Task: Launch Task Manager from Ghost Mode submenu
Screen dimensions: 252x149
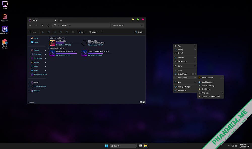Action: pyautogui.click(x=210, y=82)
